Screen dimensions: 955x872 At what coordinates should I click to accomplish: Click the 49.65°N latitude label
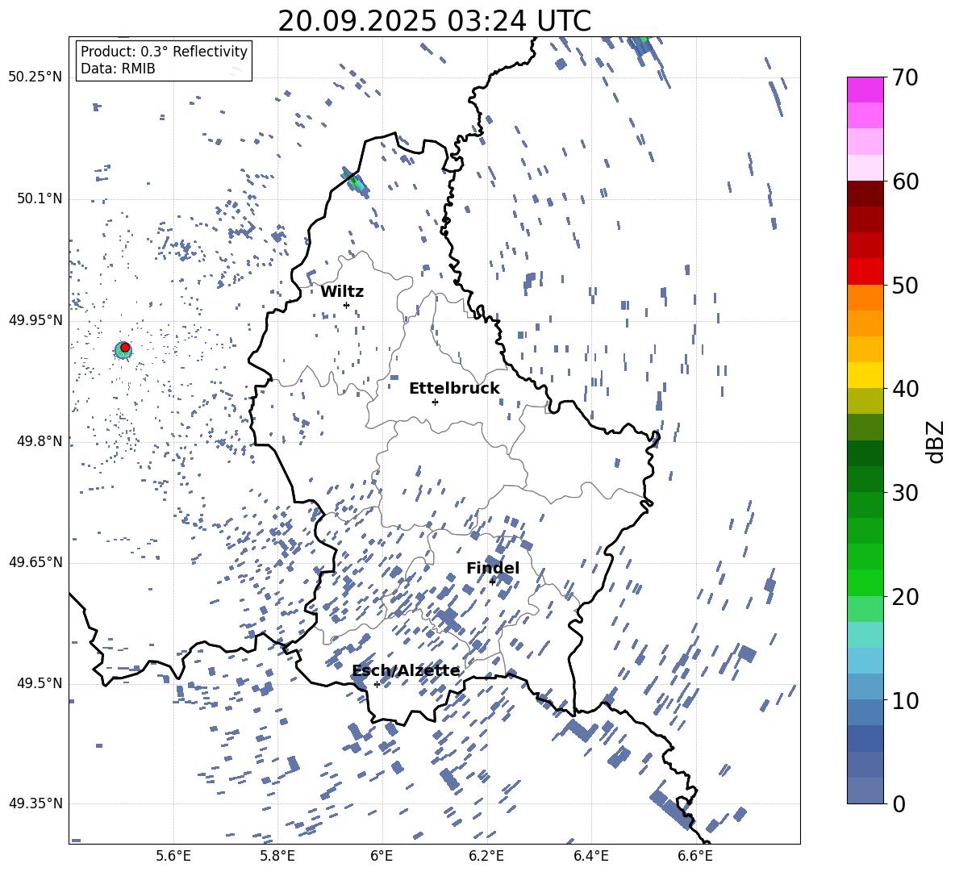[x=35, y=561]
